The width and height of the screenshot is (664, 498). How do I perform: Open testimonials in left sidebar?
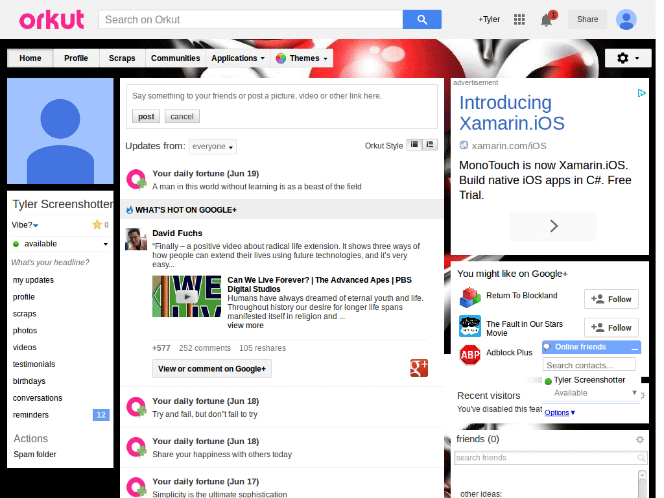tap(34, 364)
